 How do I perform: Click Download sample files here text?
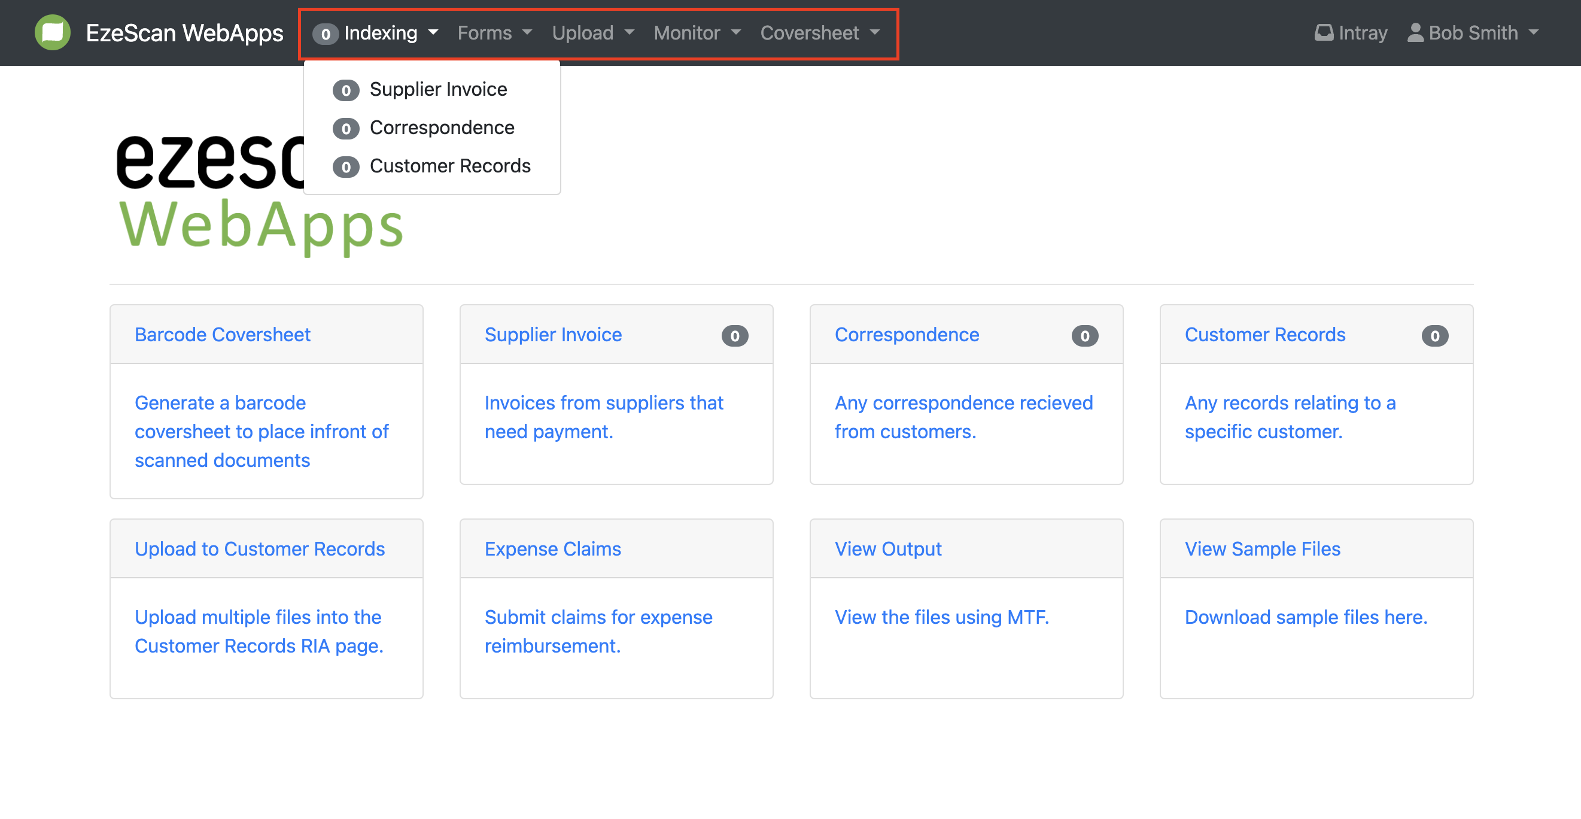tap(1305, 617)
